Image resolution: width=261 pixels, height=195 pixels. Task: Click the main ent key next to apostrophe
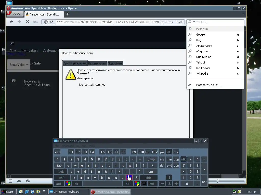point(151,171)
